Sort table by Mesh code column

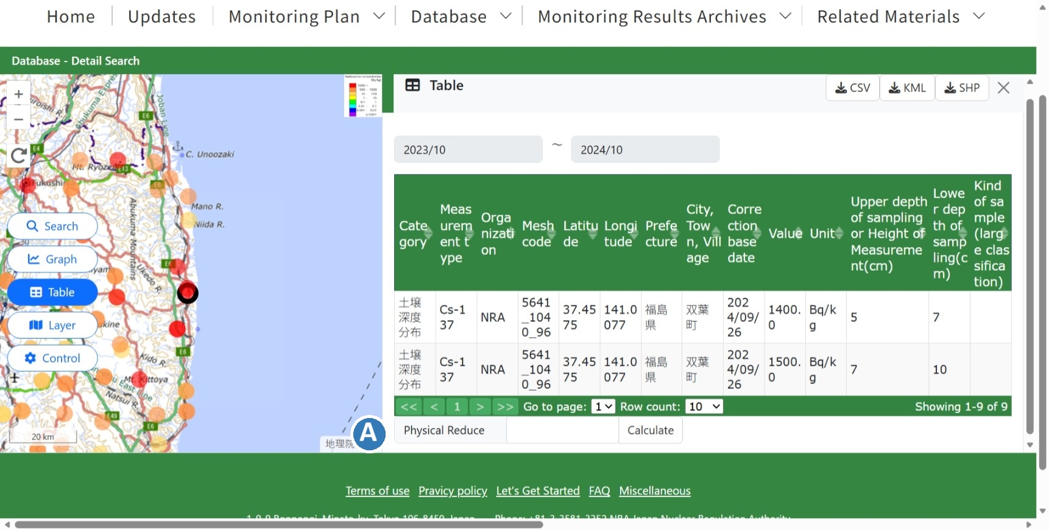click(x=538, y=234)
